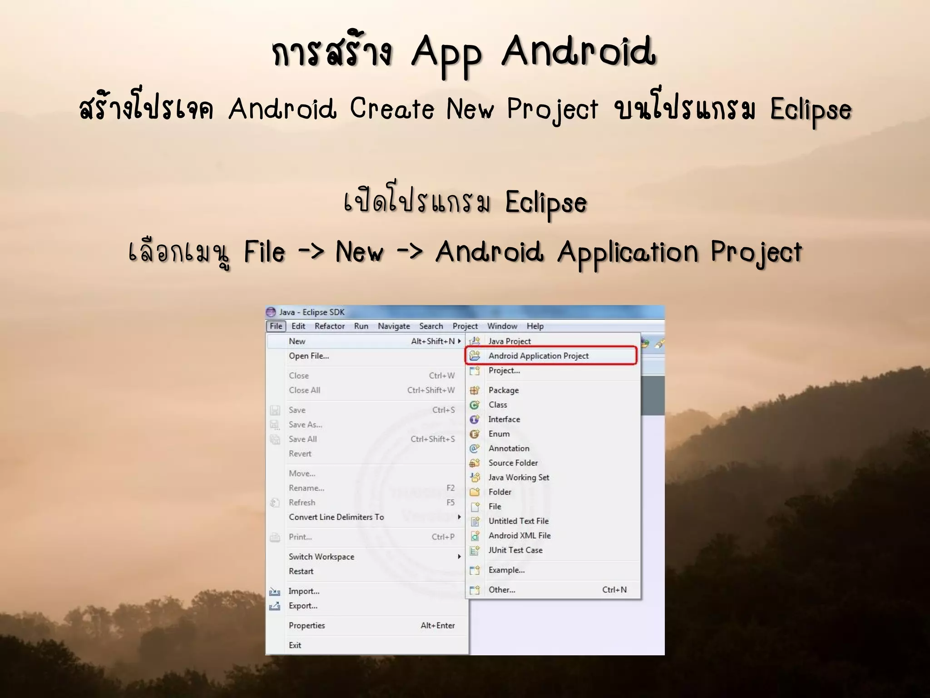The width and height of the screenshot is (930, 698).
Task: Select Android XML File entry
Action: pos(553,535)
